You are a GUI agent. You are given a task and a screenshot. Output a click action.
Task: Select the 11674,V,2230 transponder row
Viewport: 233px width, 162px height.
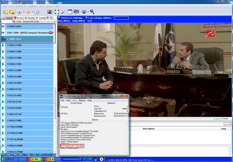pyautogui.click(x=29, y=102)
